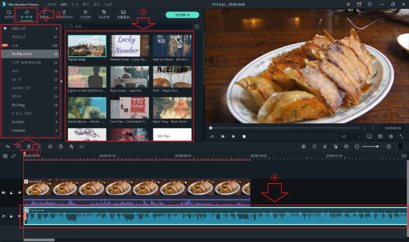The image size is (409, 242).
Task: Toggle lock on the video track
Action: (12, 193)
